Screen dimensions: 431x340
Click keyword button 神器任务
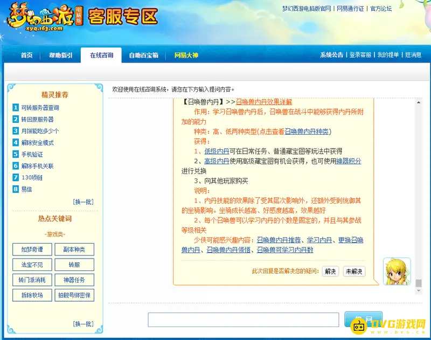(74, 280)
